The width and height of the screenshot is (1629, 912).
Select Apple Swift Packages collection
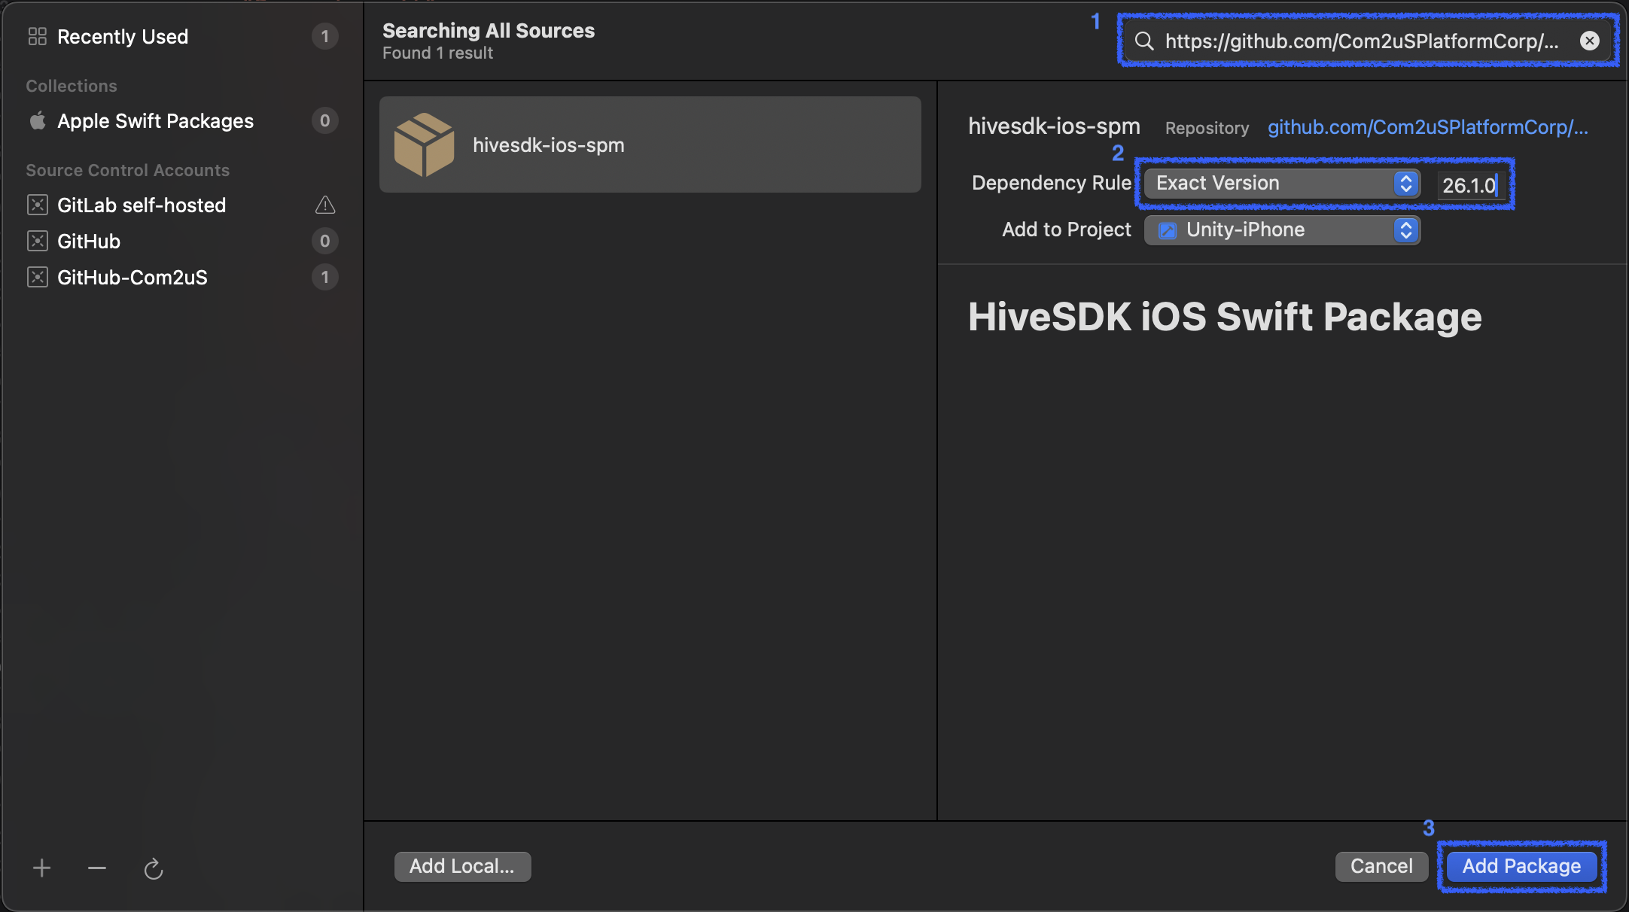tap(155, 120)
